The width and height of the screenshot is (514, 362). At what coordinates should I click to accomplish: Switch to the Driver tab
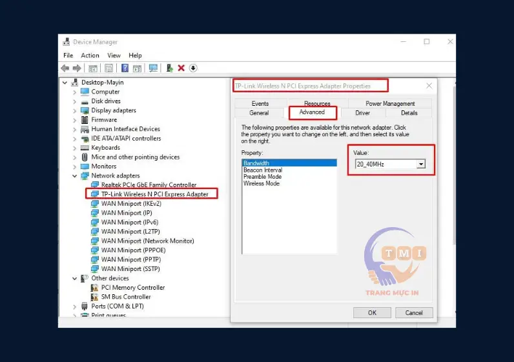click(362, 113)
